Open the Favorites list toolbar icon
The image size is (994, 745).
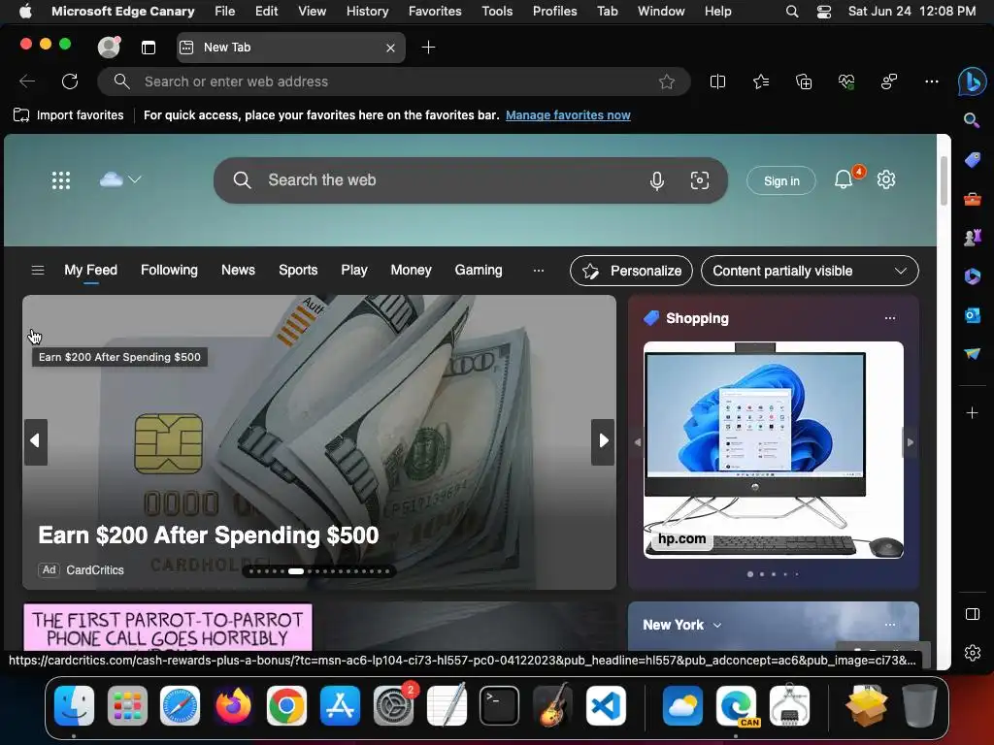coord(761,81)
